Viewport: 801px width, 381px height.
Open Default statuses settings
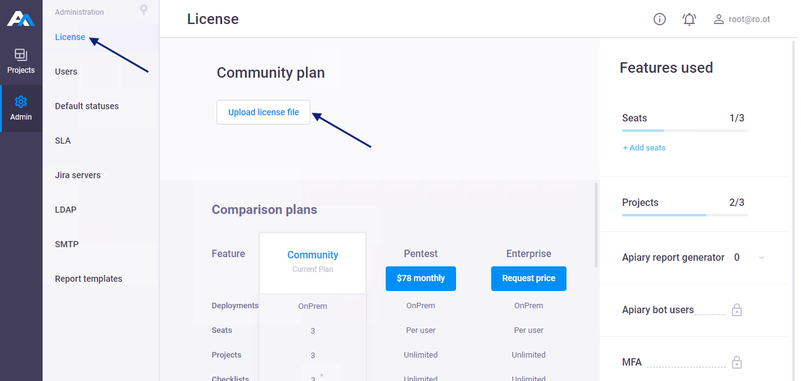tap(86, 106)
